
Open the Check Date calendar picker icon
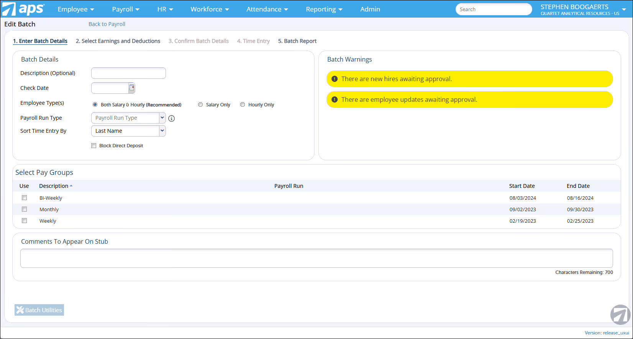click(132, 88)
